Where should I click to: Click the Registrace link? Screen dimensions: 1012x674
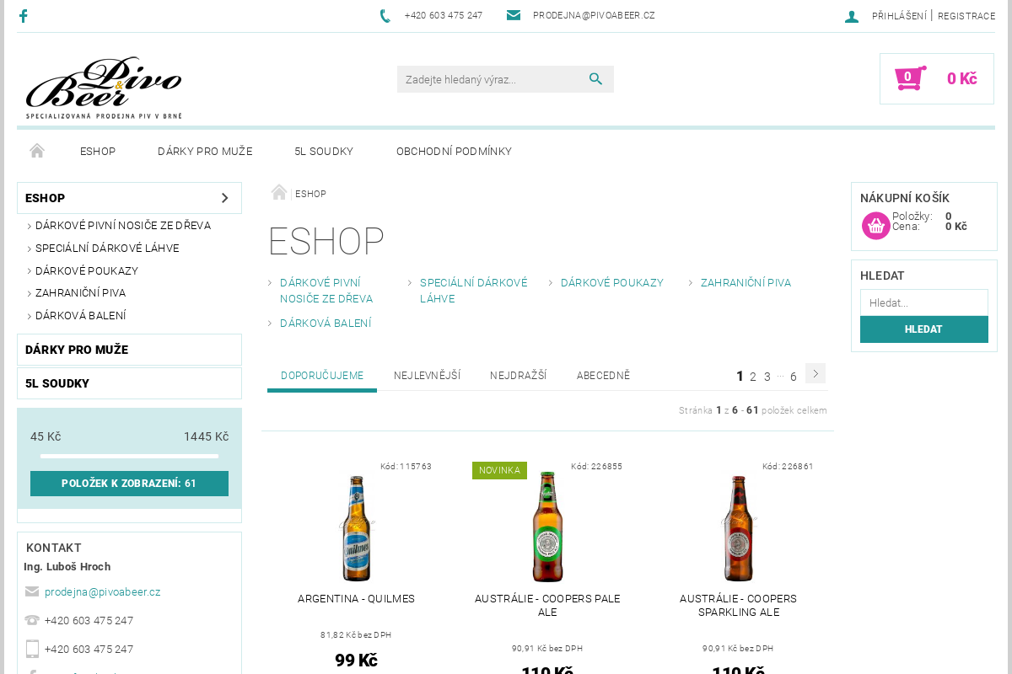(966, 16)
